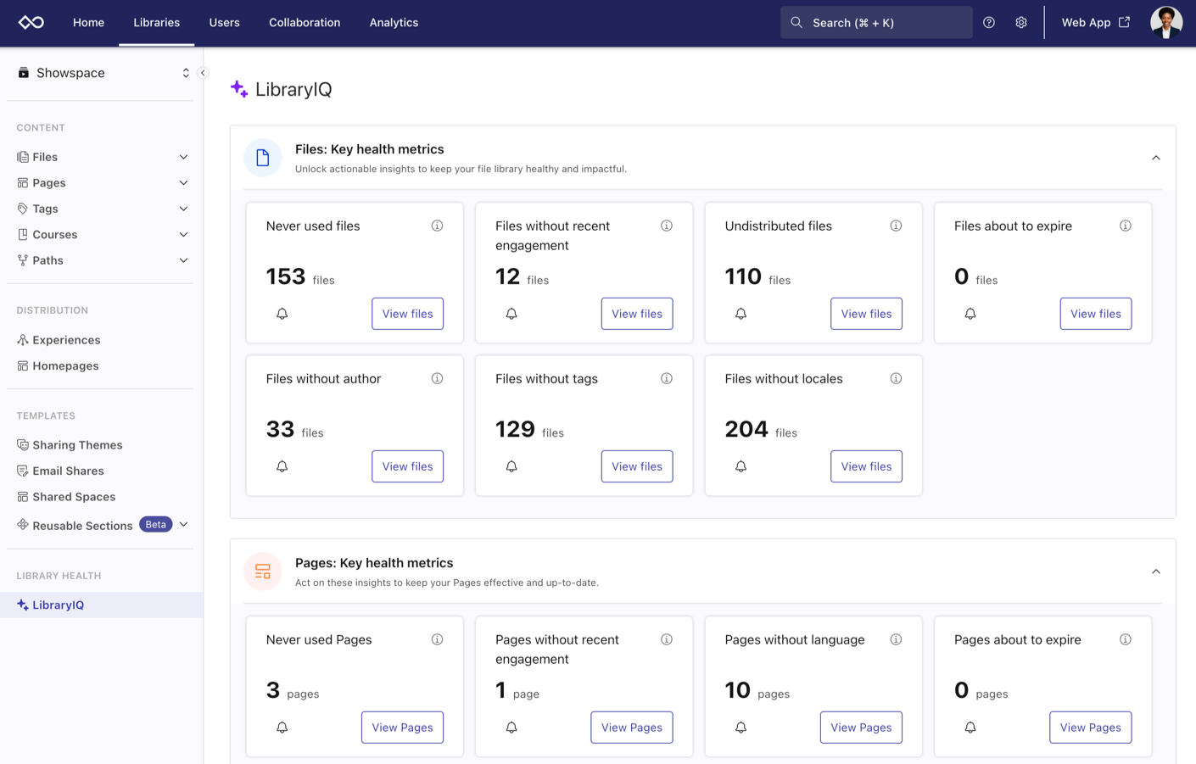Toggle alert bell for Never used files
The height and width of the screenshot is (764, 1196).
click(x=282, y=314)
